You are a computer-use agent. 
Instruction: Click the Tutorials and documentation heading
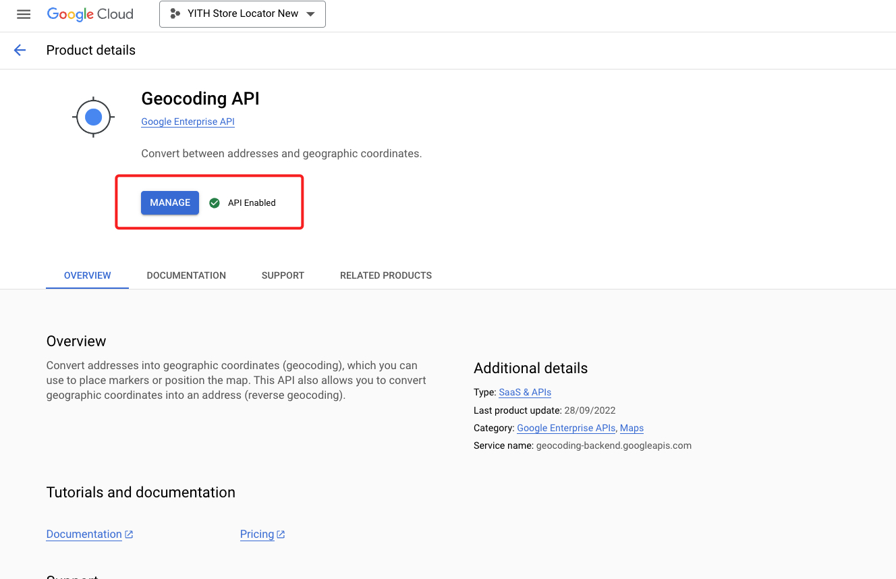(x=141, y=493)
